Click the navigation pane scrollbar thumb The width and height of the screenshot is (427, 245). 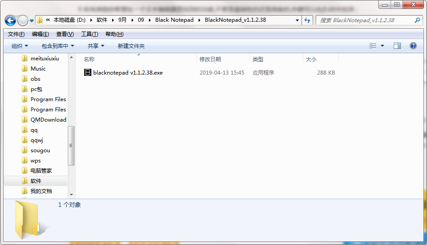pos(71,146)
